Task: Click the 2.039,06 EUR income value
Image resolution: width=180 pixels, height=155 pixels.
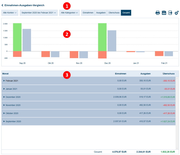Action: [120, 97]
